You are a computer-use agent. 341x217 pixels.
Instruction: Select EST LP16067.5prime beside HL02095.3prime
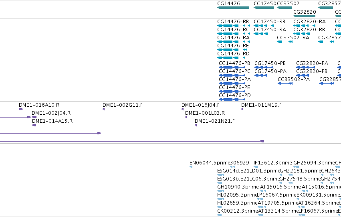coord(277,195)
